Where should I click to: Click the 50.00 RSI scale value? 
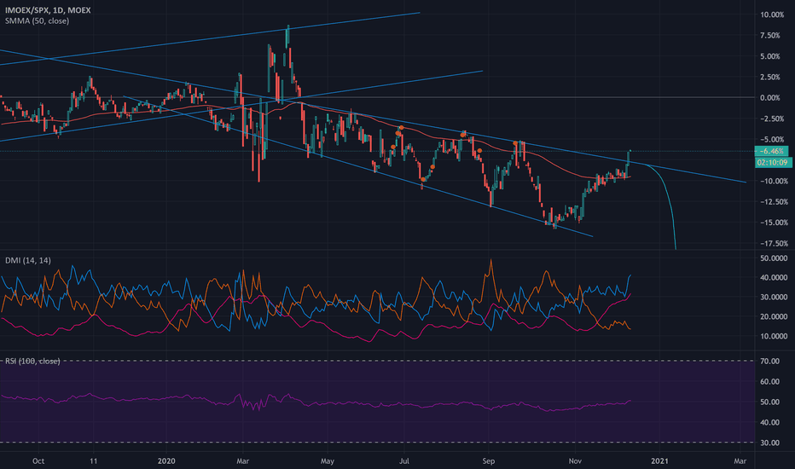(770, 402)
